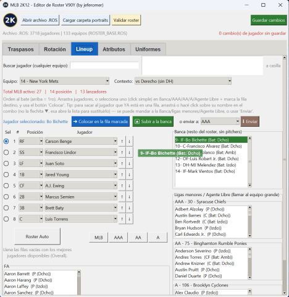The height and width of the screenshot is (297, 289).
Task: Click the Banca list scroll down arrow
Action: [x=249, y=185]
